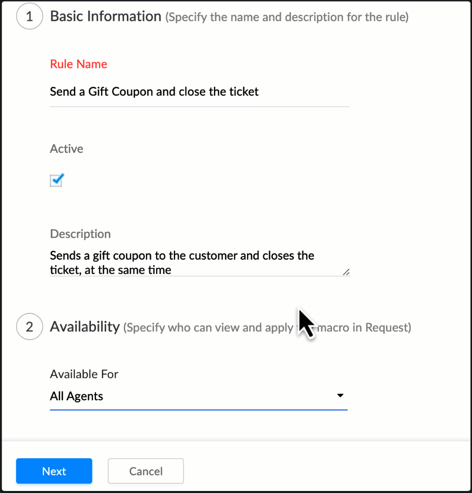This screenshot has height=493, width=472.
Task: Click the Description label
Action: 80,234
